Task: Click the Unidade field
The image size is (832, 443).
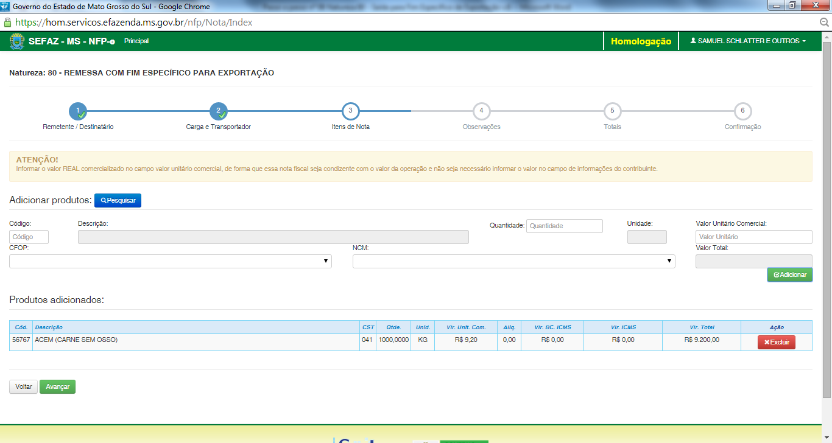Action: (647, 237)
